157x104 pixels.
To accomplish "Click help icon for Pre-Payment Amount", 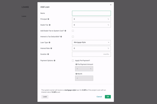I will pos(76,64).
